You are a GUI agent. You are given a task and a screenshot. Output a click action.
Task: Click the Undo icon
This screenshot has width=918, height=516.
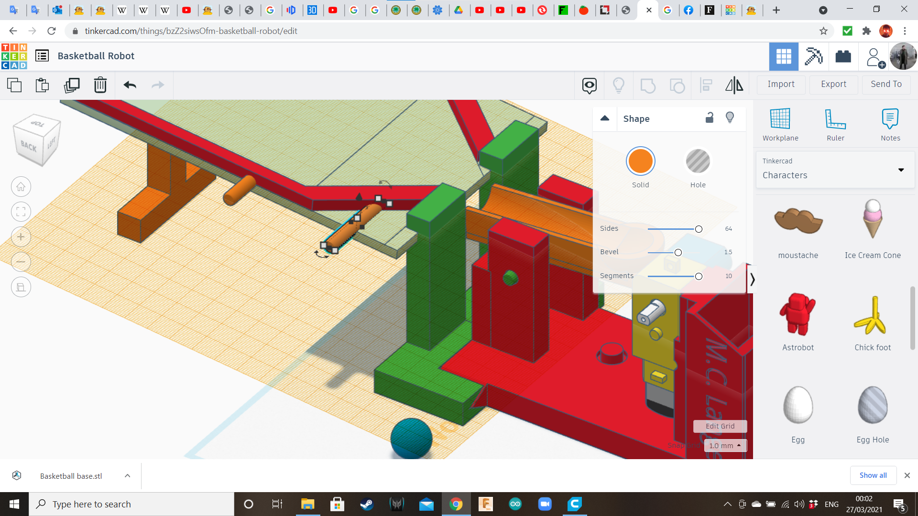[129, 85]
